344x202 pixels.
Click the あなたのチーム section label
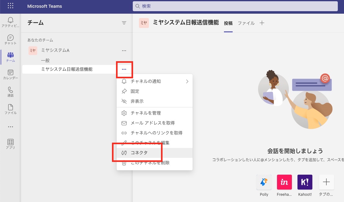40,40
